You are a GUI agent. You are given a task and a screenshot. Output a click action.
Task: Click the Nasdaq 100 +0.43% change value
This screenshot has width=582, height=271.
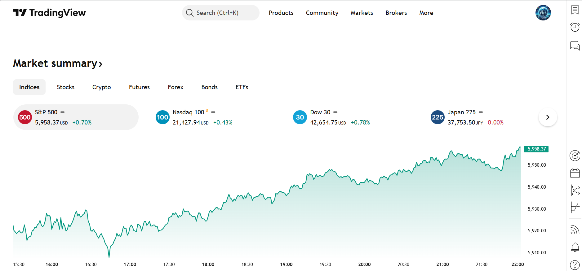(223, 122)
